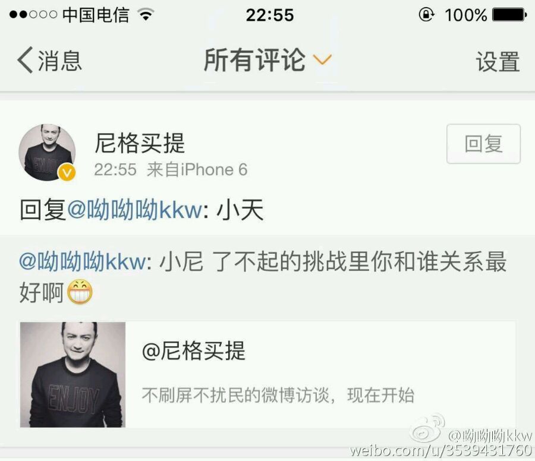Tap the grinning emoji after 好啊
535x461 pixels.
tap(80, 292)
